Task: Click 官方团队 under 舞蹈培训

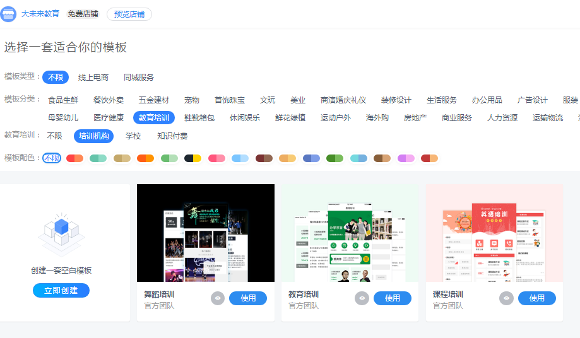Action: point(159,305)
